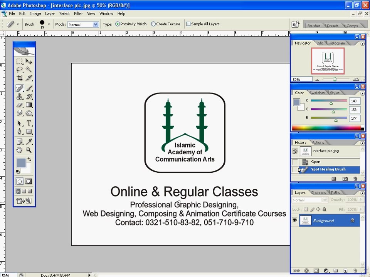Select the Brush tool in toolbox
This screenshot has width=370, height=277.
(29, 88)
